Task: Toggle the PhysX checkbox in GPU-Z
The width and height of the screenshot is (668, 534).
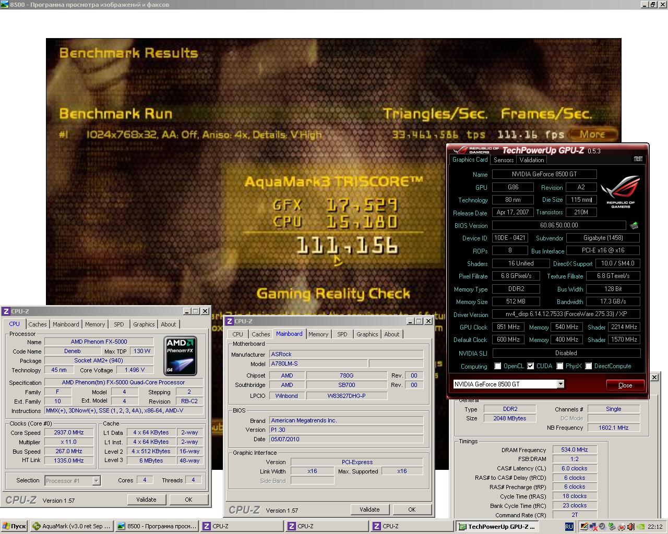Action: tap(560, 366)
